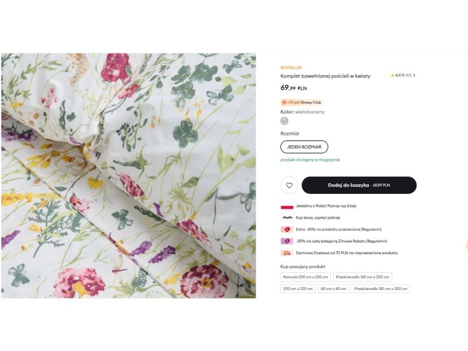468x351 pixels.
Task: Click the star rating icon
Action: pyautogui.click(x=392, y=75)
